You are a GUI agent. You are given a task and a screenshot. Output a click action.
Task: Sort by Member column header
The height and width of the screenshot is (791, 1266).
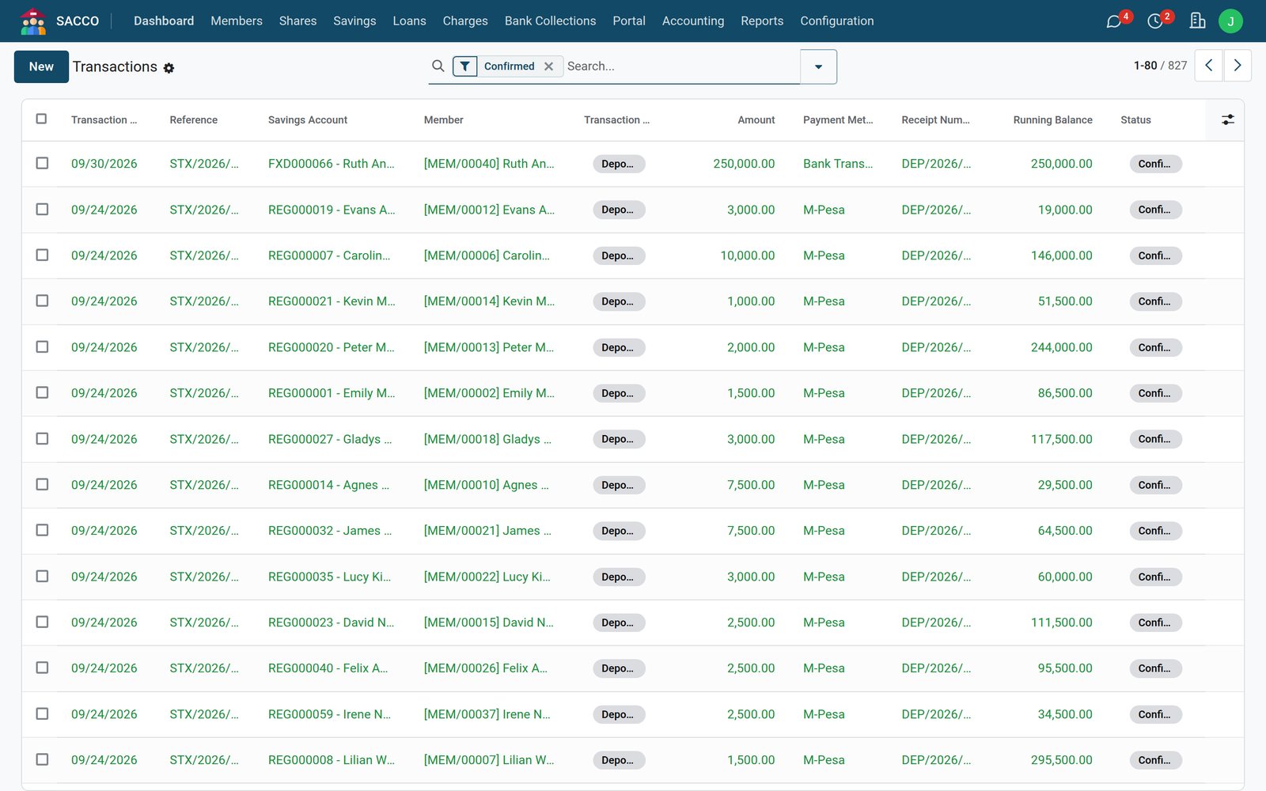coord(443,120)
